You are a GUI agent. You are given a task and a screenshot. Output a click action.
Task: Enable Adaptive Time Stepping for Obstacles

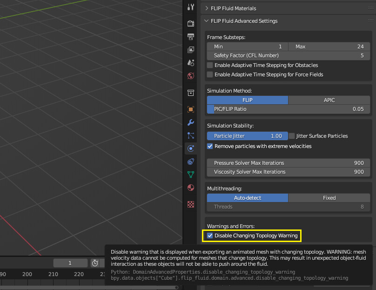210,65
